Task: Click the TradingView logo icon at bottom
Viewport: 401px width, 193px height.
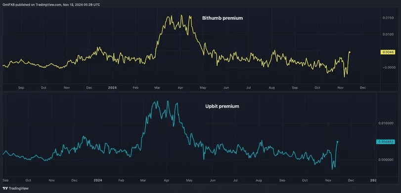Action: coord(5,189)
